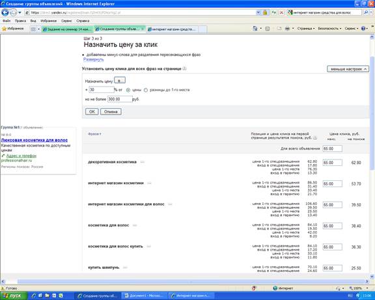Click the blue help question mark icon
Viewport: 375px width, 300px height.
363,29
